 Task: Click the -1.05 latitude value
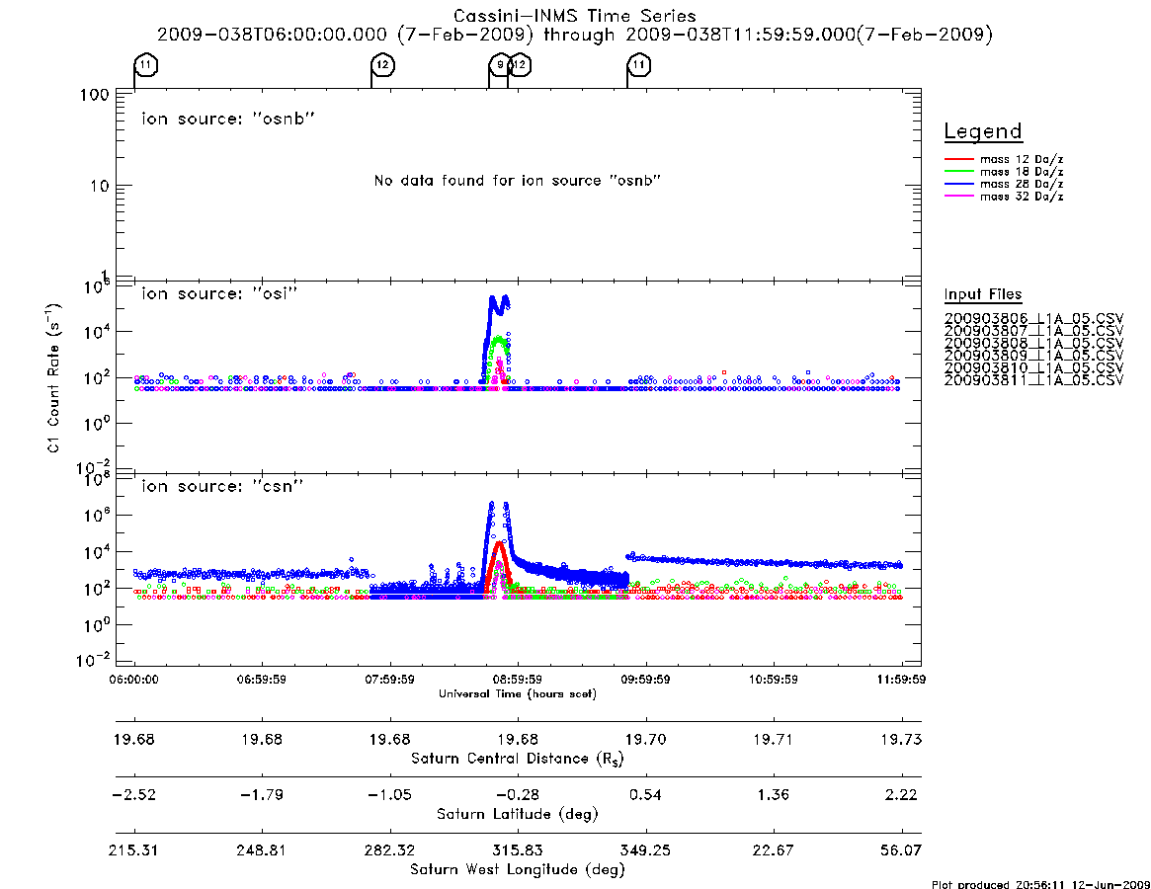point(390,795)
